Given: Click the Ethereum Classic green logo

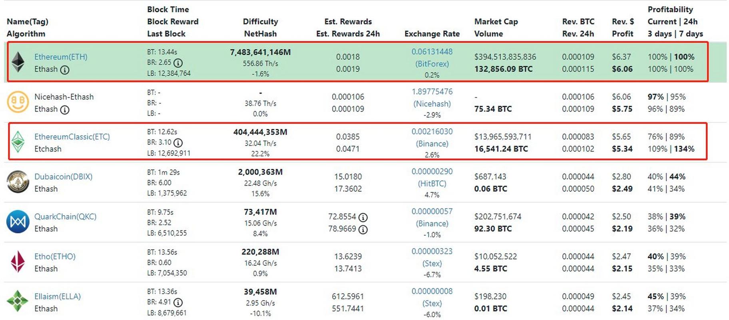Looking at the screenshot, I should (18, 142).
